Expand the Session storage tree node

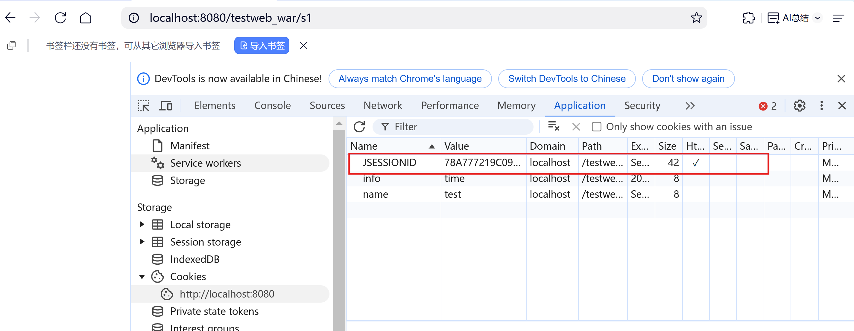pos(142,242)
